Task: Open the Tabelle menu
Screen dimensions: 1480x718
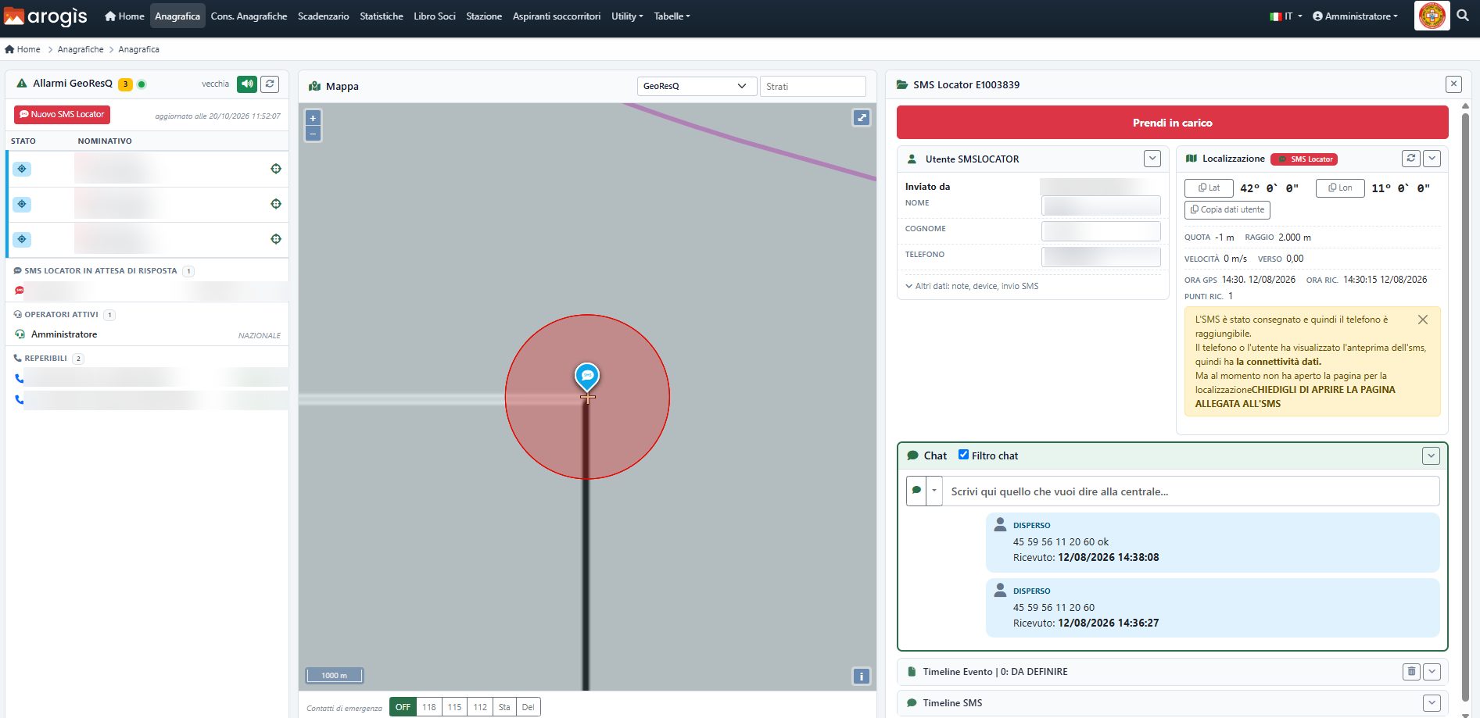Action: click(672, 16)
